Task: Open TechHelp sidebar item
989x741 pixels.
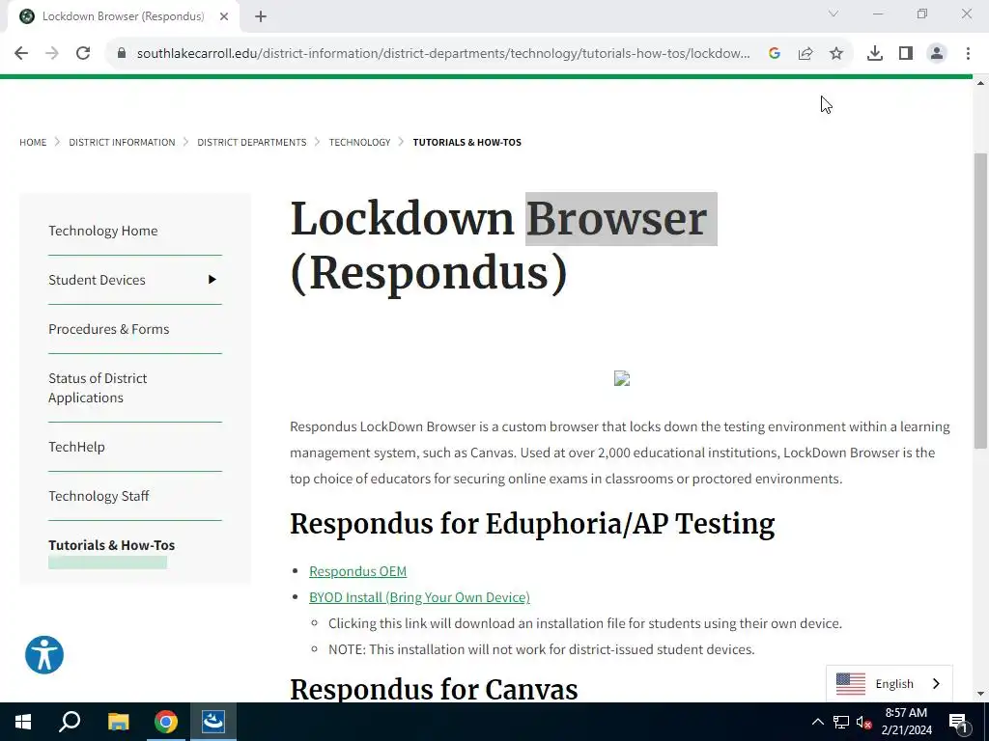Action: click(x=77, y=447)
